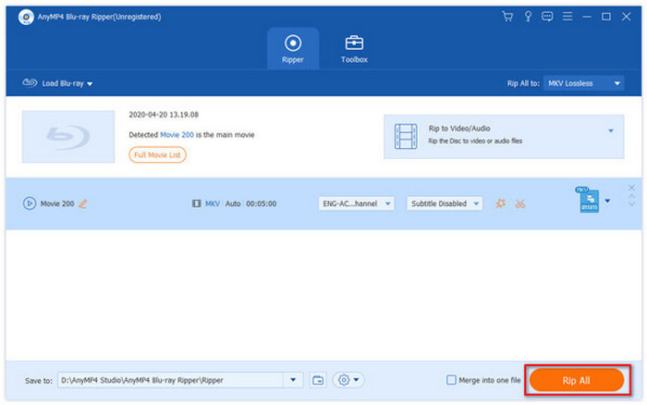Open the effects edit star icon
The width and height of the screenshot is (647, 405).
[500, 202]
